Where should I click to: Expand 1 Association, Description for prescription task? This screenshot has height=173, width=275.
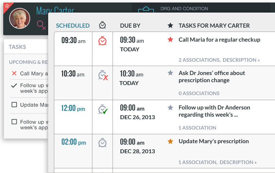pos(217,162)
